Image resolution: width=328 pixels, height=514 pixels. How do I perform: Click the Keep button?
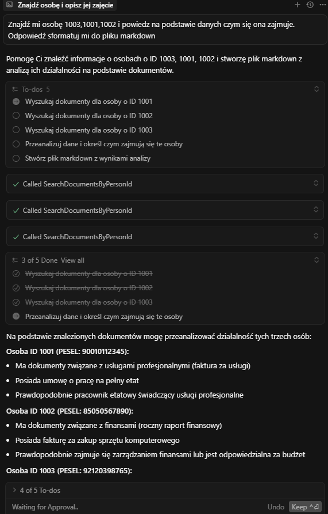pos(306,507)
